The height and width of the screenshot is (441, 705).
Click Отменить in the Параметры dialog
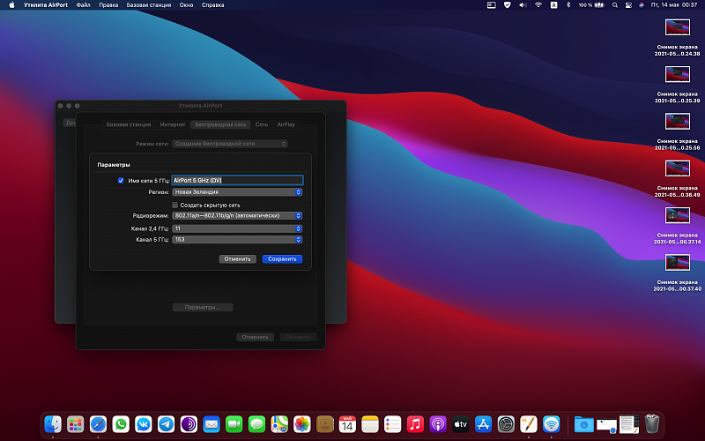pyautogui.click(x=238, y=259)
